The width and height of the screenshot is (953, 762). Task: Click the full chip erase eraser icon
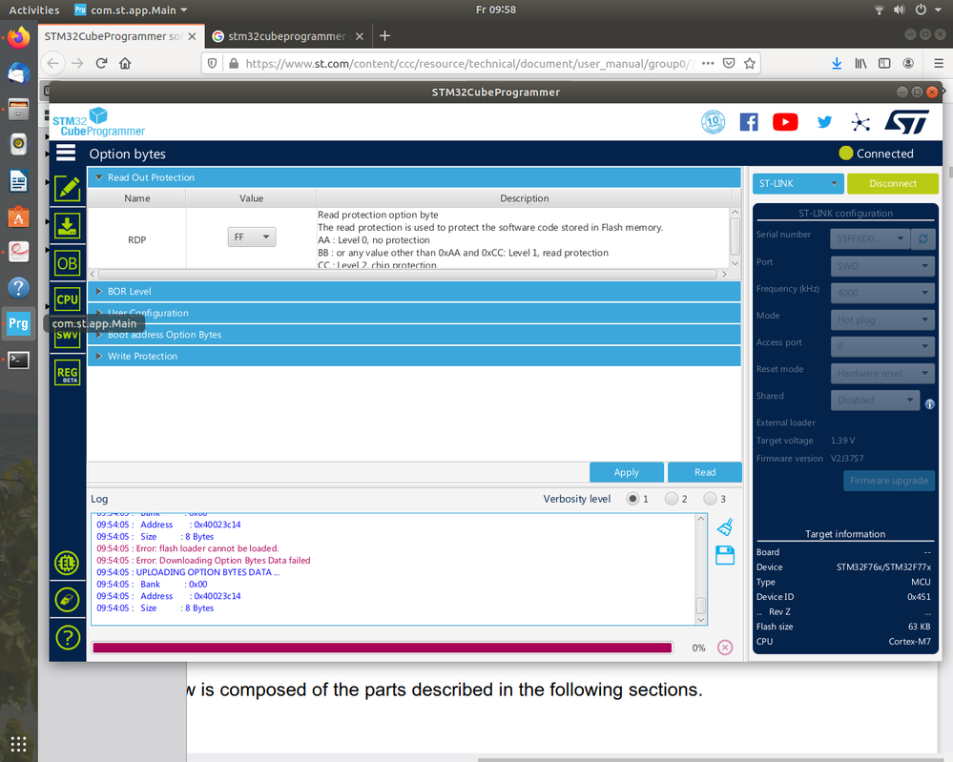[x=67, y=600]
